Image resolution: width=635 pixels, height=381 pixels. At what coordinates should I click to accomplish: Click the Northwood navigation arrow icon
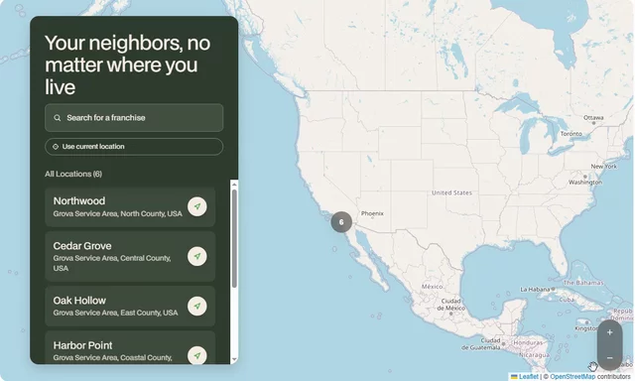[x=197, y=206]
